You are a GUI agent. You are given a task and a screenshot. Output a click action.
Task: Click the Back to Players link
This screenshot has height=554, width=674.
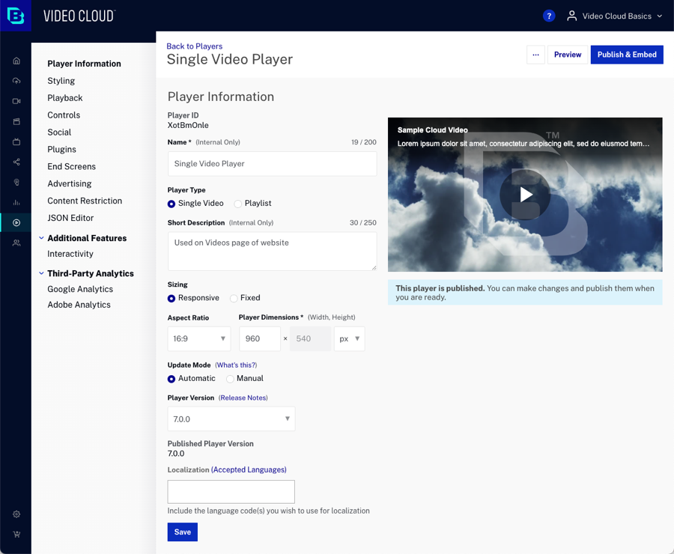pos(194,46)
